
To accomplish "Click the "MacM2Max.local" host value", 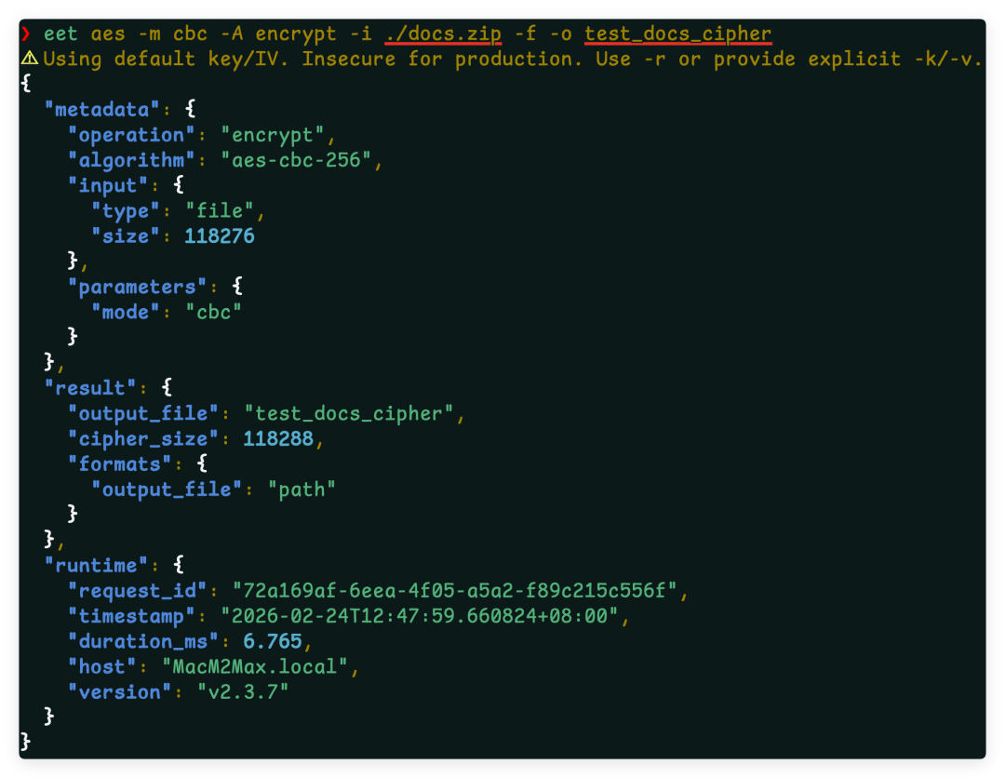I will tap(254, 667).
